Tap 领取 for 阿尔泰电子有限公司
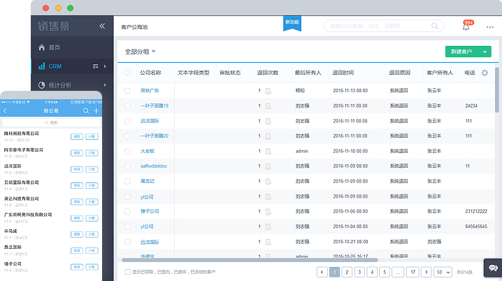502x281 pixels. click(77, 153)
